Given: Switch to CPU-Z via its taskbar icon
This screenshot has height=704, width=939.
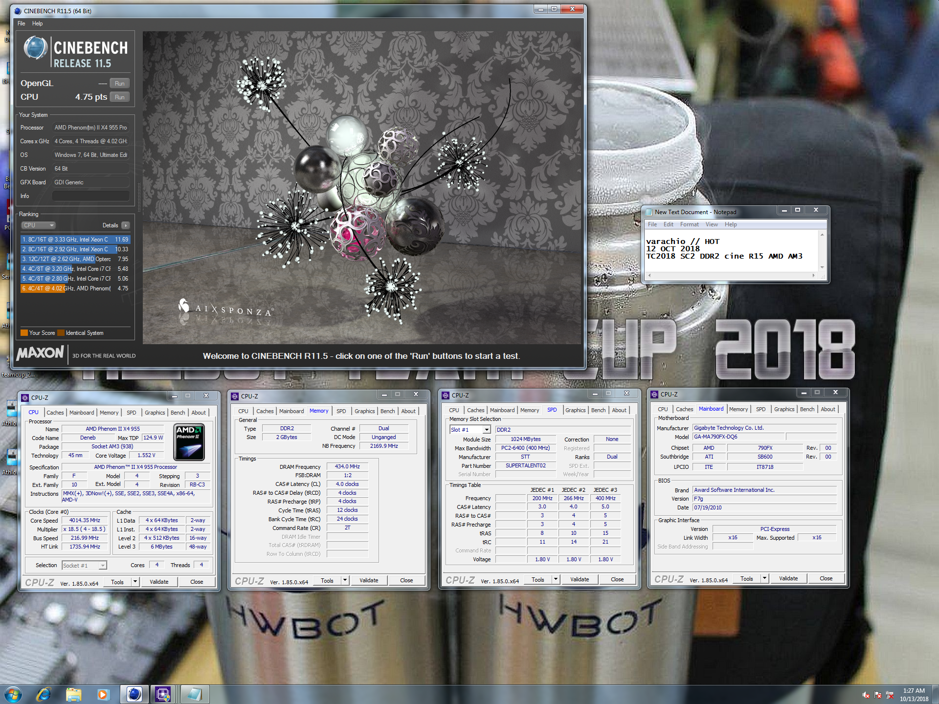Looking at the screenshot, I should (163, 694).
